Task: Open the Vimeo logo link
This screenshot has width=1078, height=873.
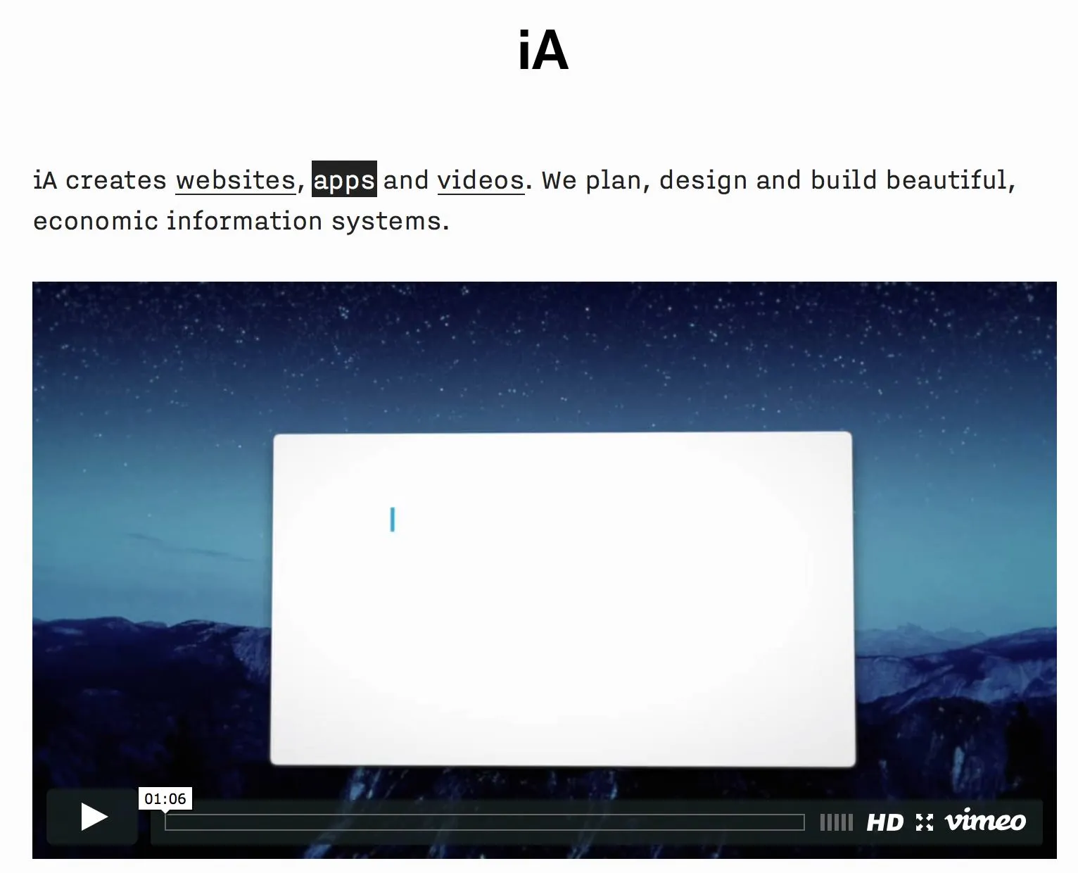Action: click(985, 821)
